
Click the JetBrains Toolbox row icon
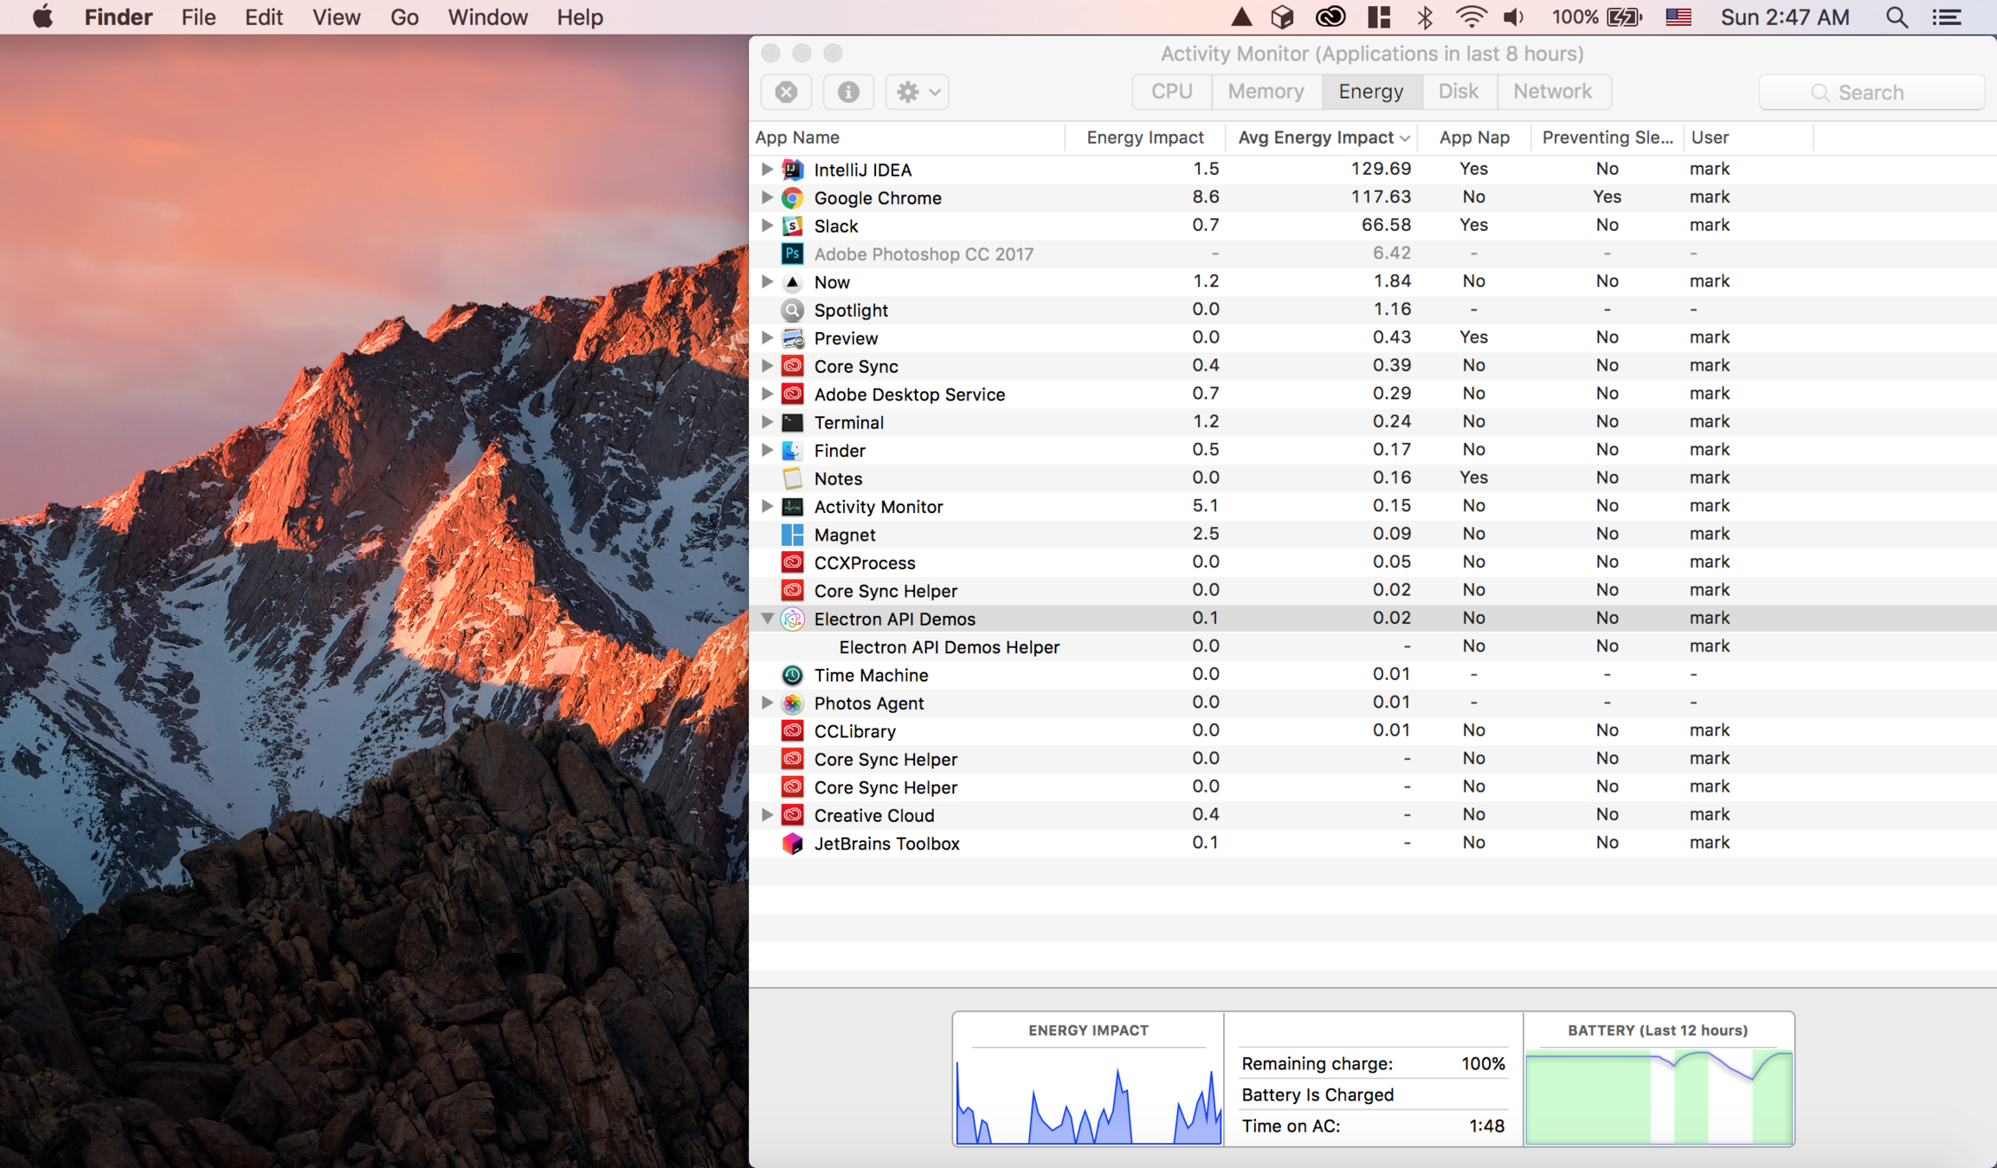pyautogui.click(x=792, y=844)
